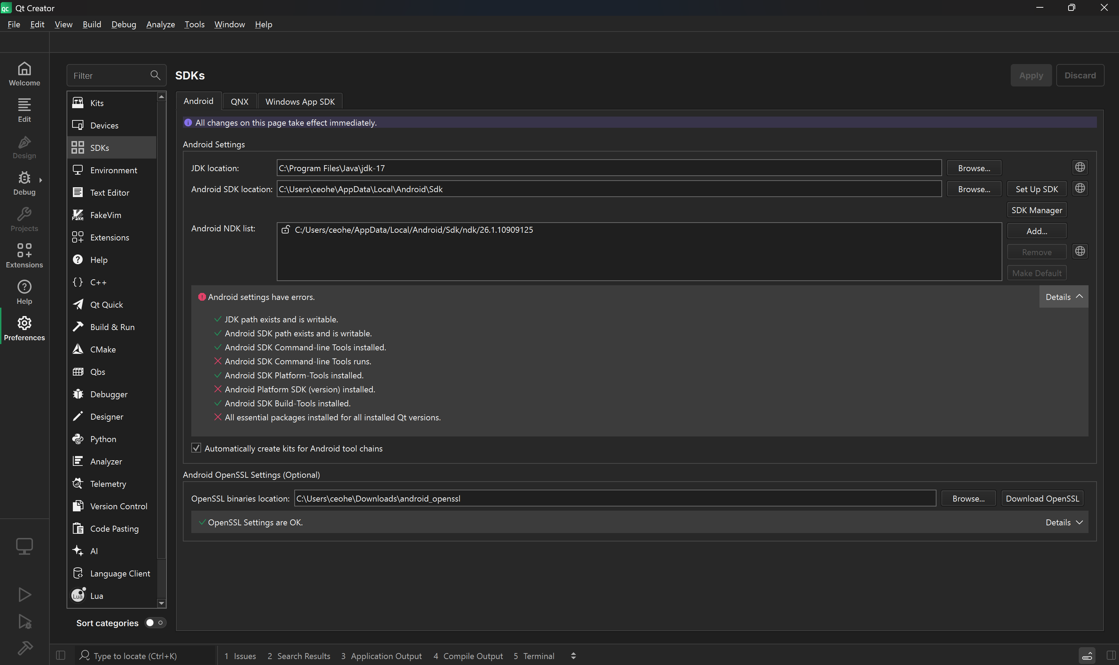Open NDK download website globe icon
This screenshot has height=665, width=1119.
[1080, 251]
